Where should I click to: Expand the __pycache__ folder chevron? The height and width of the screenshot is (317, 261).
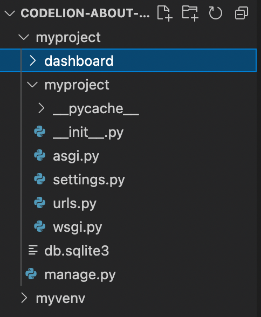41,108
